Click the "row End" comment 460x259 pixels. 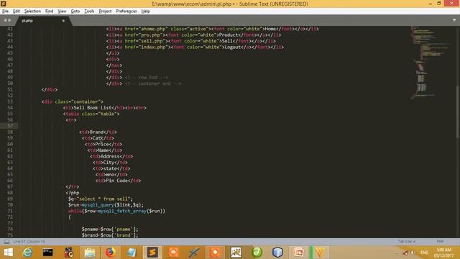(x=147, y=78)
